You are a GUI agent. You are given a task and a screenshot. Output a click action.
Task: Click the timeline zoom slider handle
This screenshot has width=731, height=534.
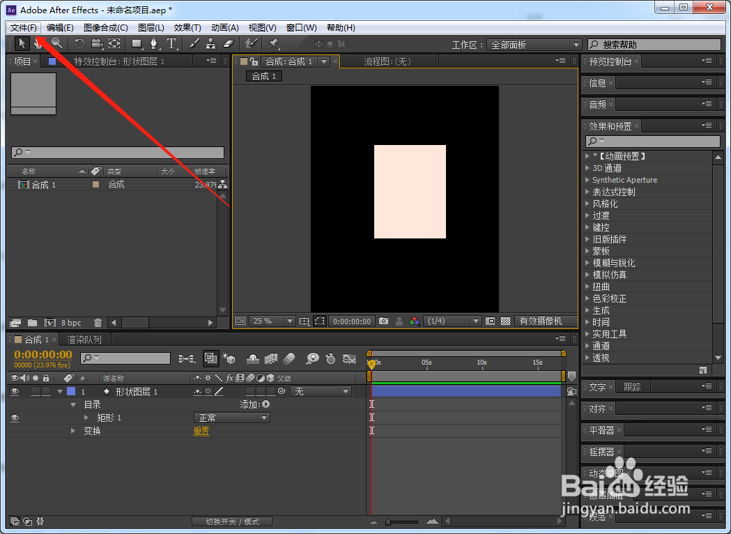pyautogui.click(x=388, y=522)
